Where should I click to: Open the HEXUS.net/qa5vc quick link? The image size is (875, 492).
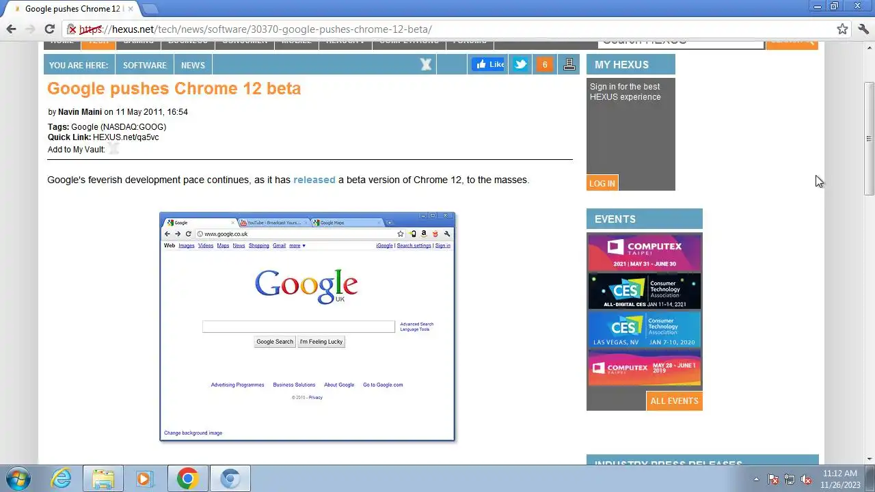tap(126, 137)
